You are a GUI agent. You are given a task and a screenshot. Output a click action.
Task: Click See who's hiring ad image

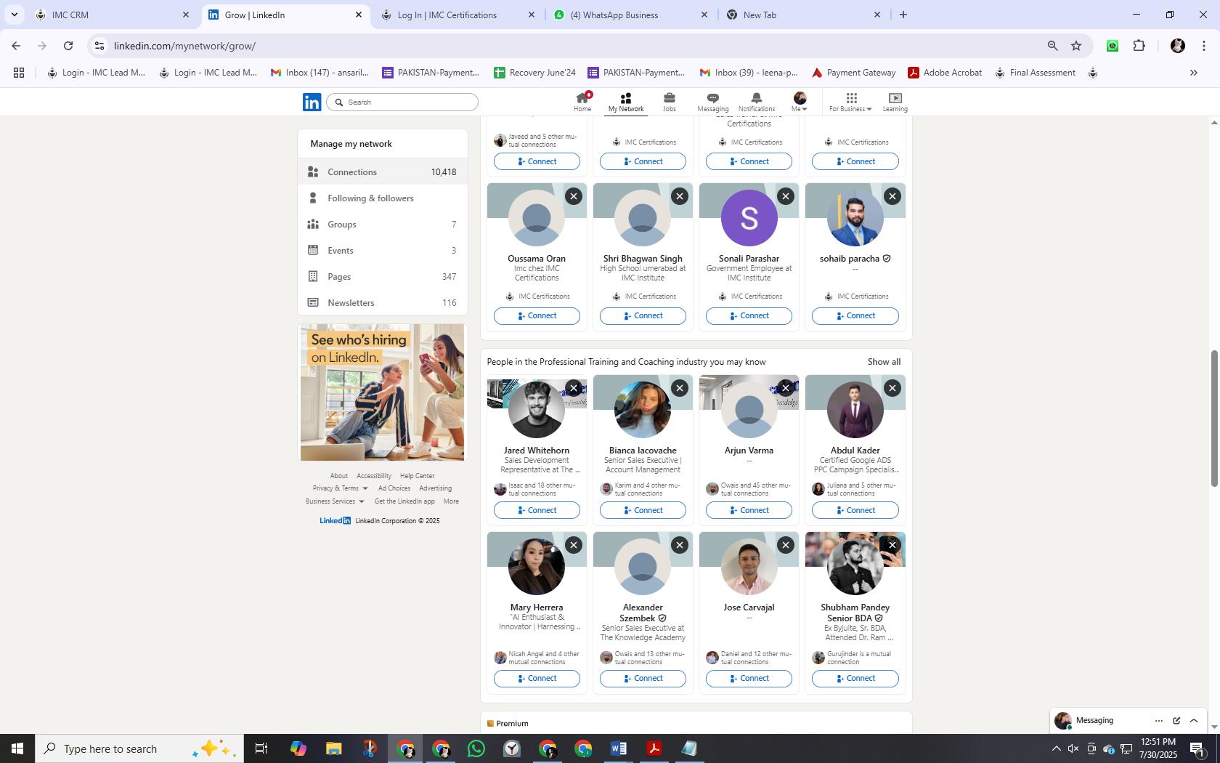[382, 392]
